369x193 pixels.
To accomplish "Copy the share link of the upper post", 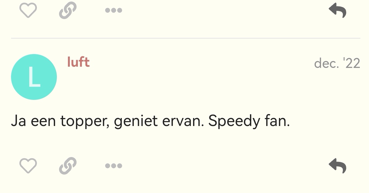I will [x=68, y=10].
